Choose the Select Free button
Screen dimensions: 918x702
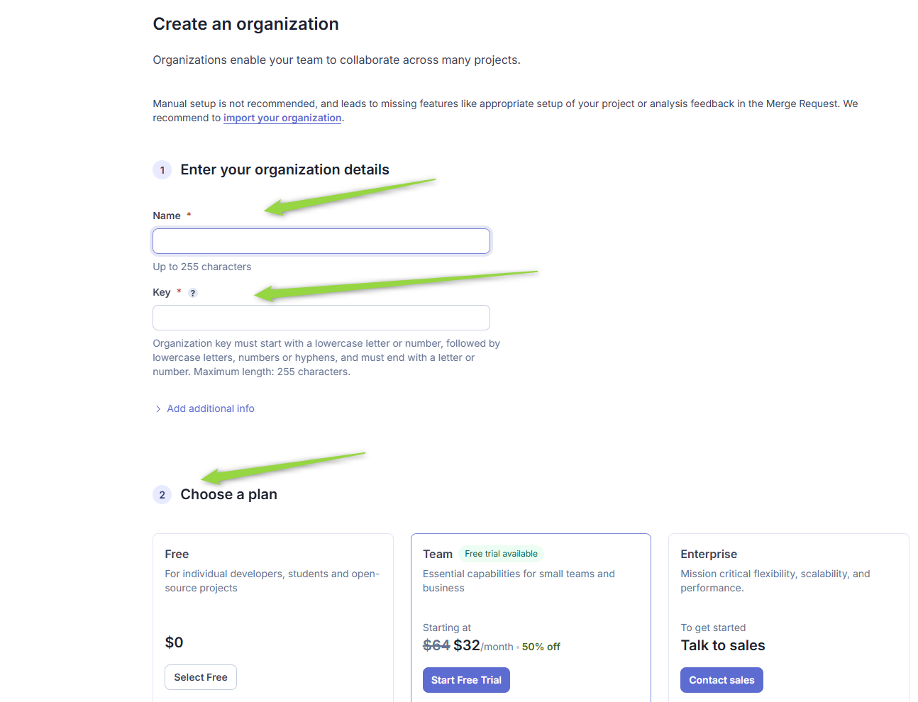click(201, 677)
